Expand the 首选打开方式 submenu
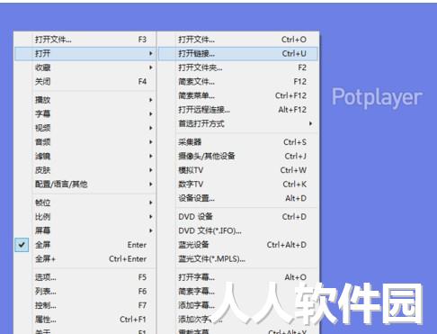Screen dimensions: 437x334 [x=237, y=123]
